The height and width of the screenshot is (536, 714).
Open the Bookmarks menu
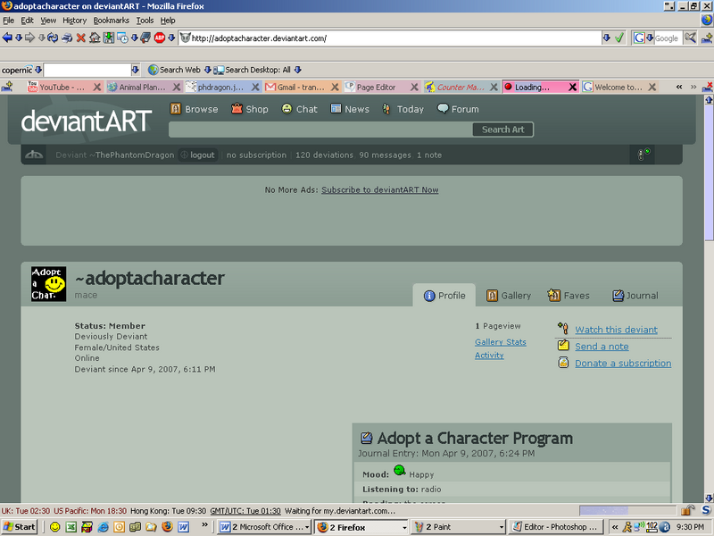111,21
